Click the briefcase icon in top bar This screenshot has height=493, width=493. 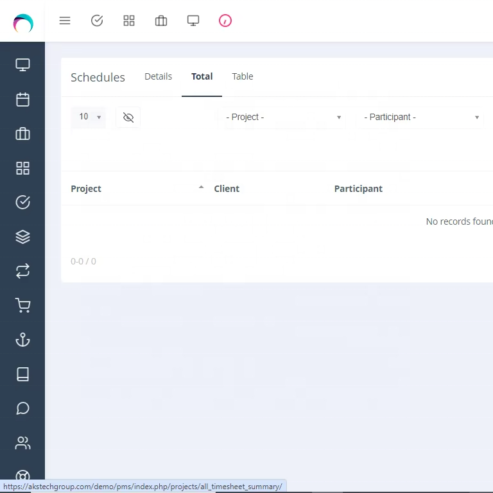161,21
